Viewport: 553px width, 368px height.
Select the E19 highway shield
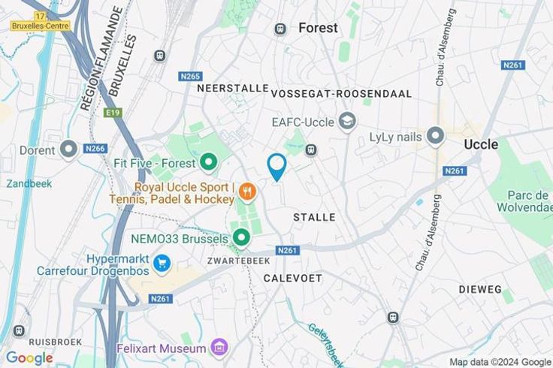[x=113, y=113]
